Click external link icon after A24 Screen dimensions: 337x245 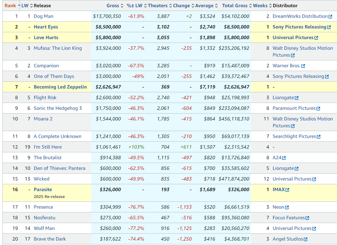pos(284,158)
